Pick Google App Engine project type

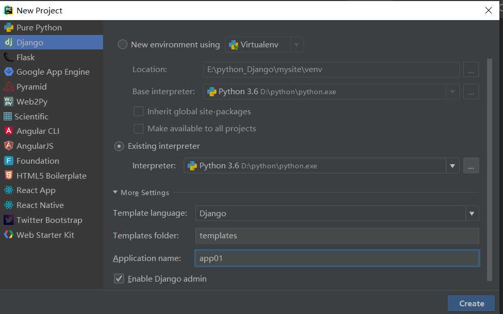[x=52, y=72]
